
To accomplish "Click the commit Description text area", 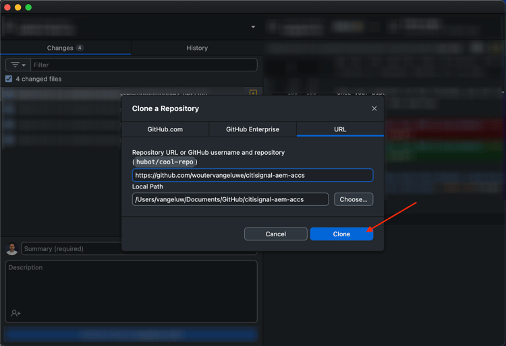I will click(132, 291).
